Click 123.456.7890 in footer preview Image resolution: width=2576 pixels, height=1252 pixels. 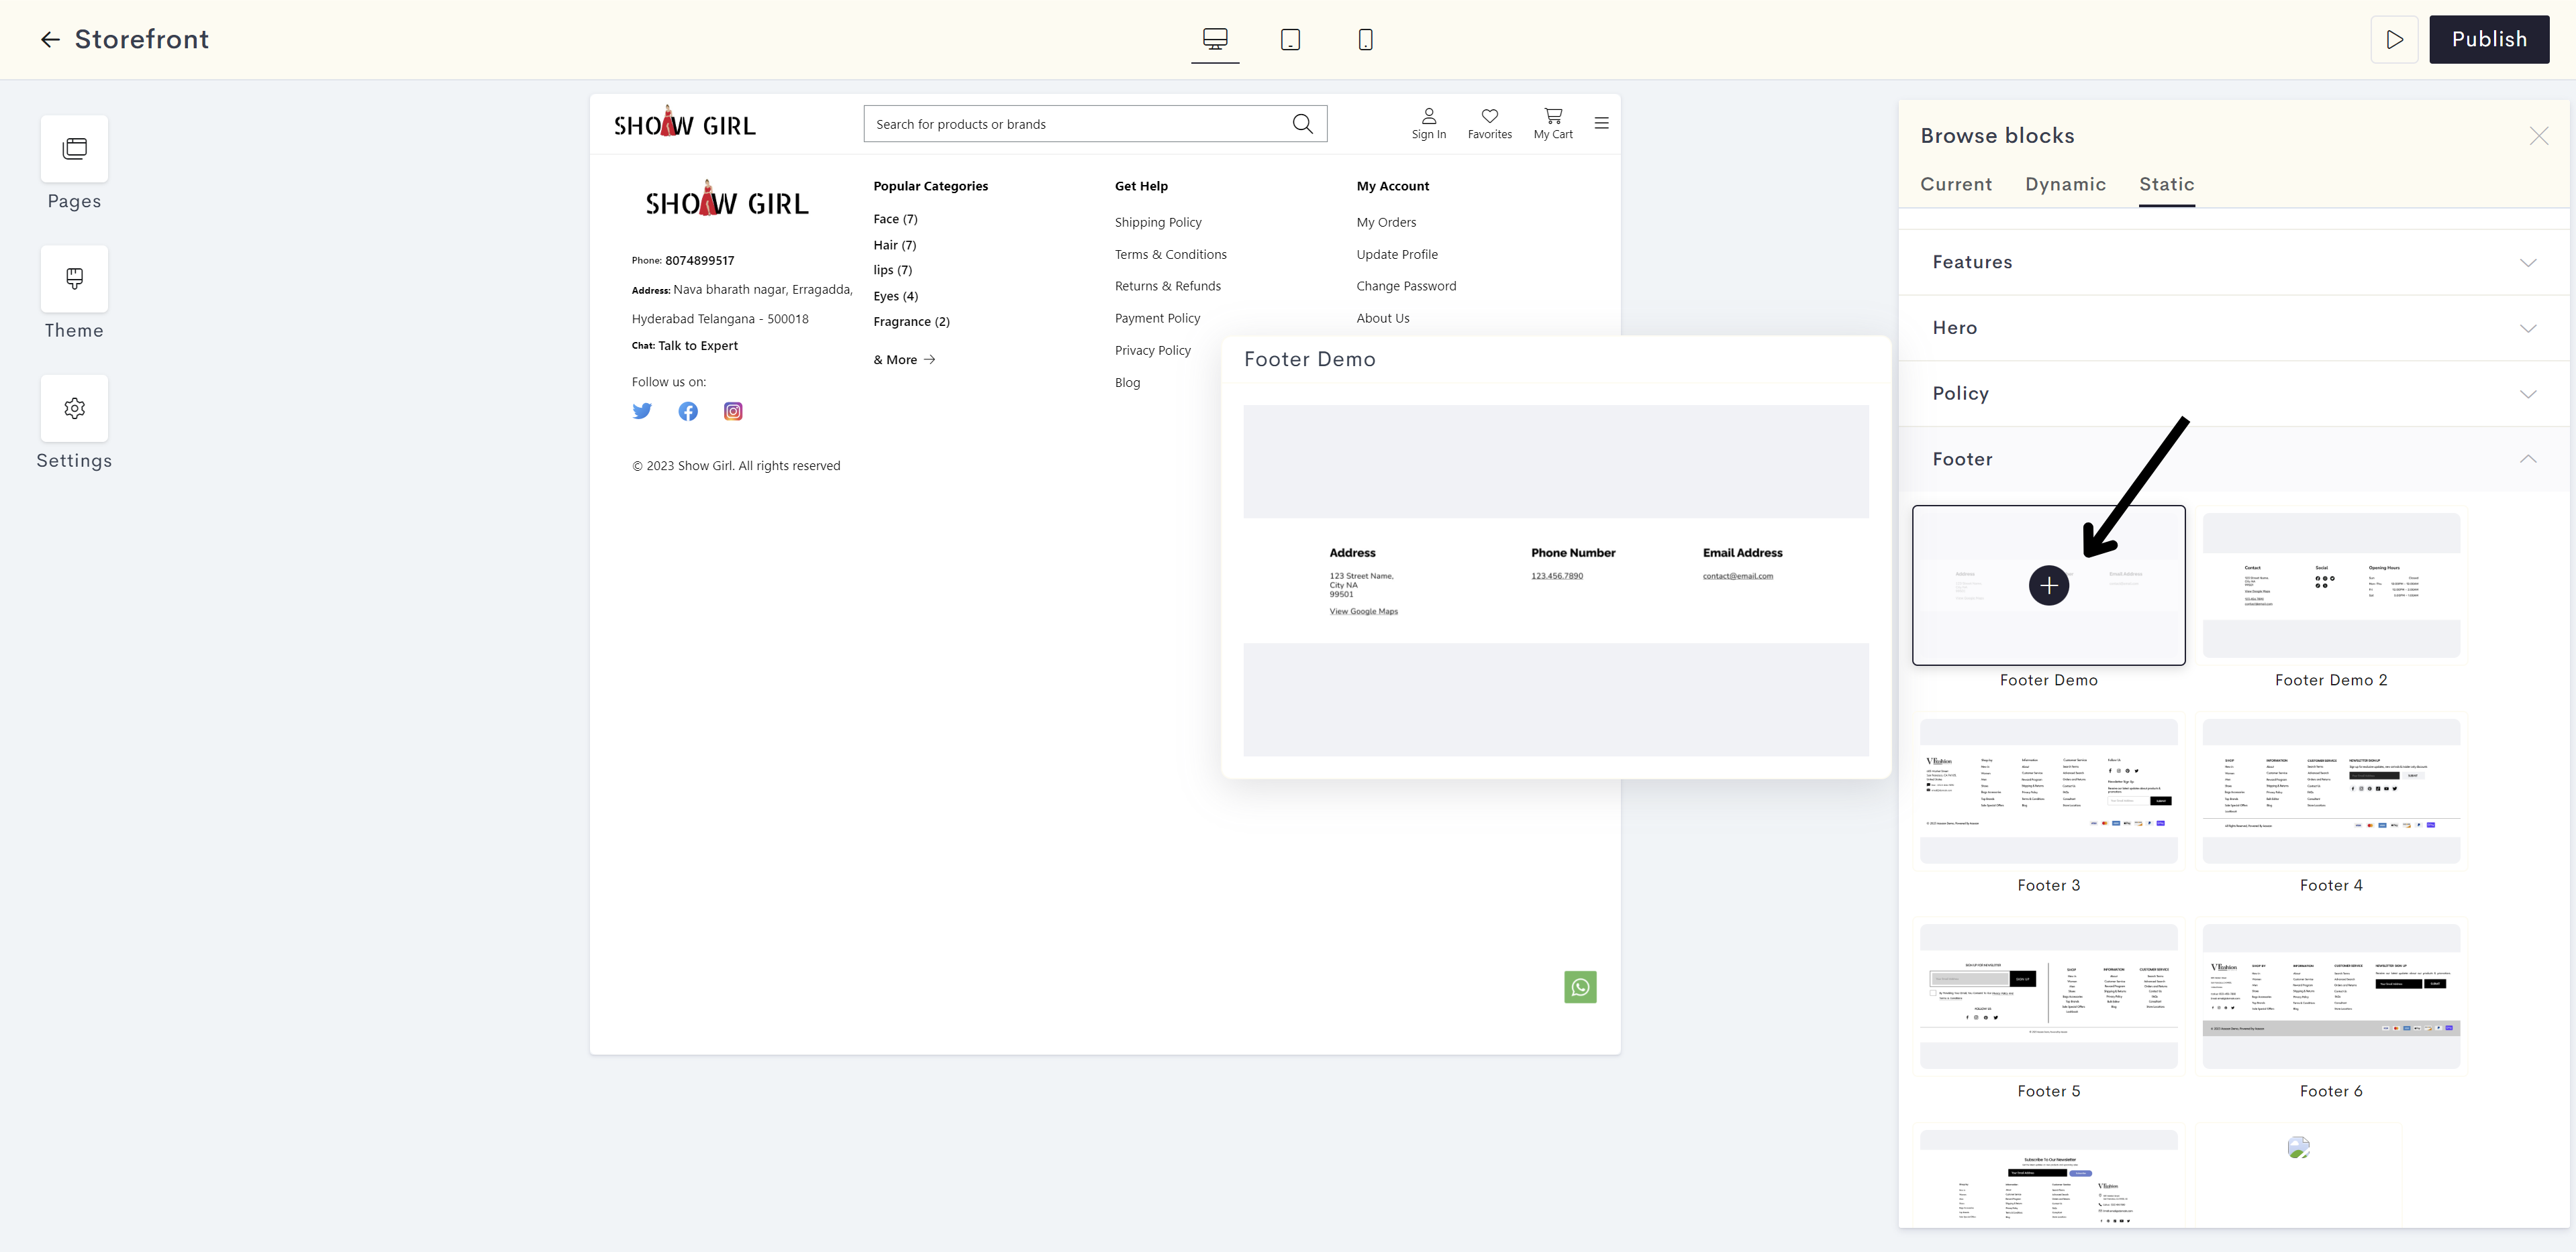click(1556, 575)
